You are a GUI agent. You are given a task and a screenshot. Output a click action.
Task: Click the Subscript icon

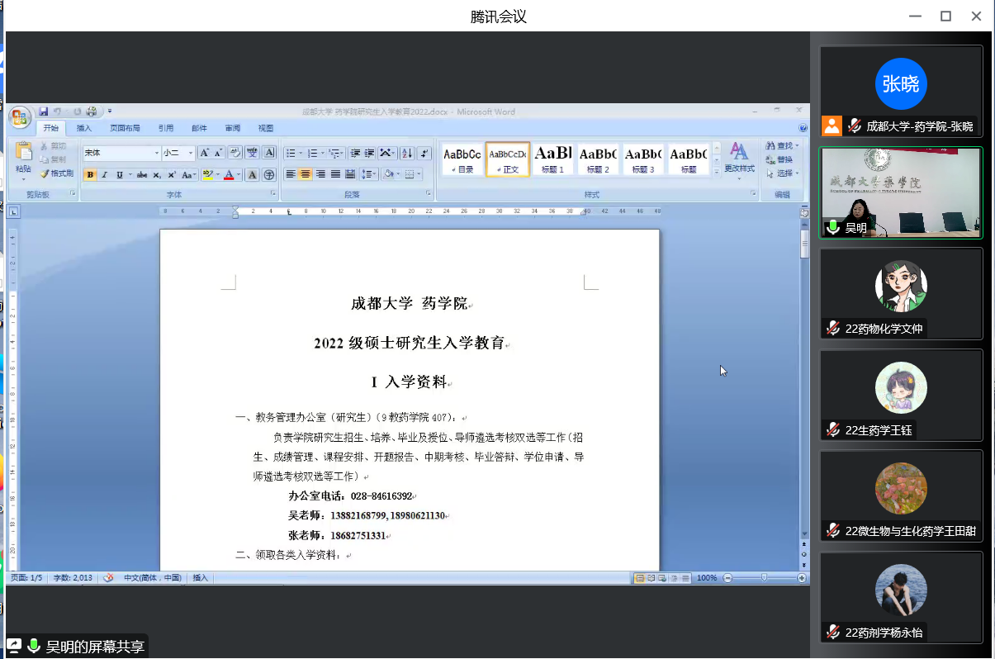click(x=157, y=174)
